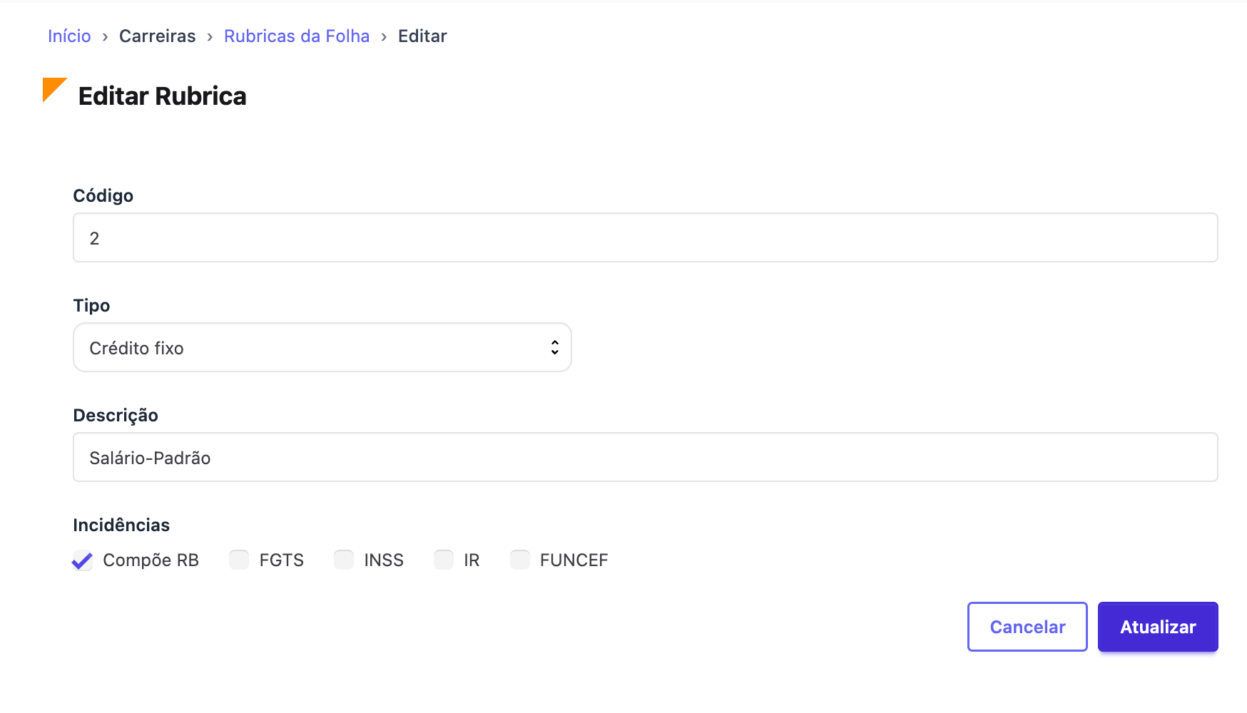The height and width of the screenshot is (713, 1247).
Task: Tick the INSS checkbox
Action: click(344, 560)
